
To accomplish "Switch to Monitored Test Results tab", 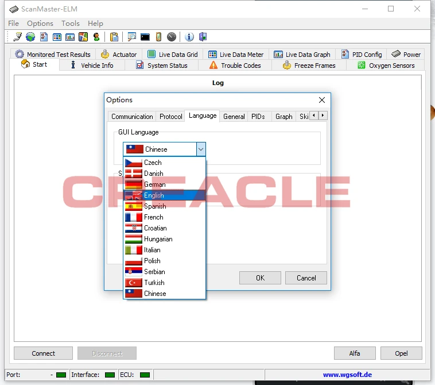I will coord(53,54).
